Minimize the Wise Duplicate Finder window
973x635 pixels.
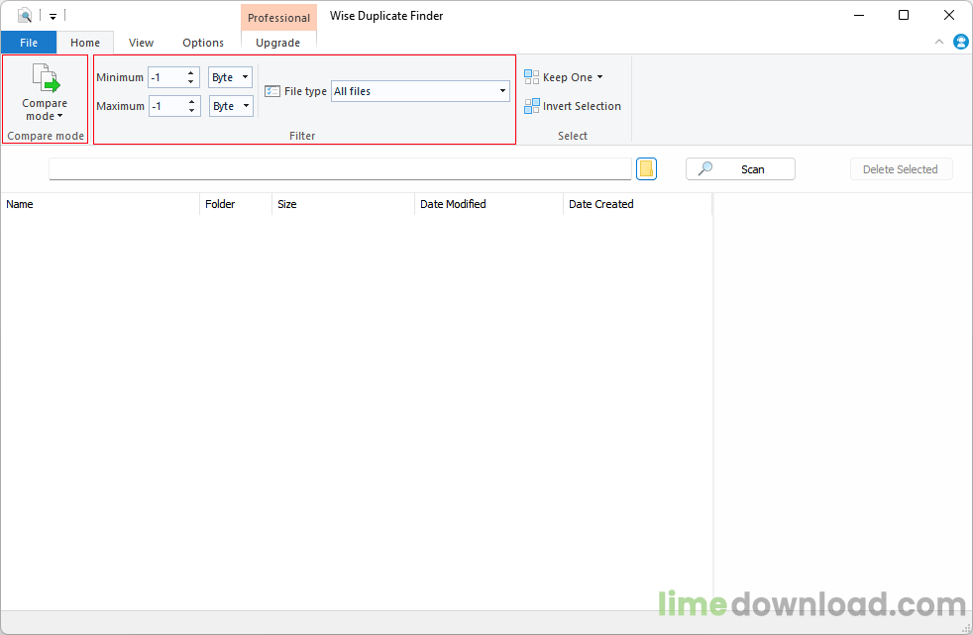[x=859, y=15]
